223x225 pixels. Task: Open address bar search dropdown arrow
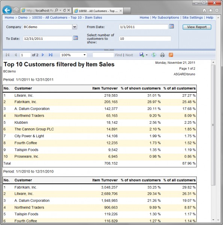[60, 10]
